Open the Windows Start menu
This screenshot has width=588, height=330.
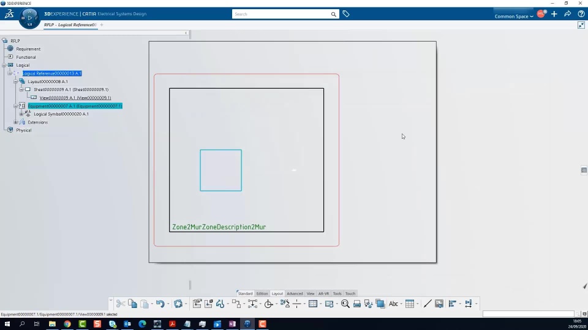(7, 324)
